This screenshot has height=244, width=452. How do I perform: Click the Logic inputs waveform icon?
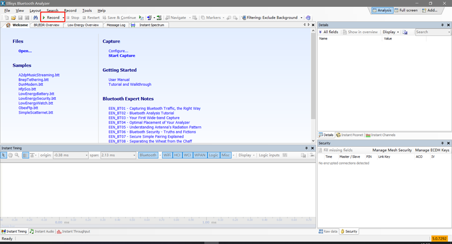coord(285,155)
